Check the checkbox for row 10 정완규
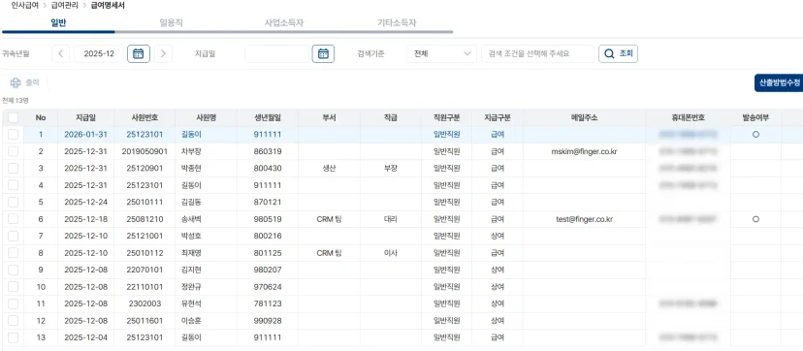Viewport: 803px width, 351px height. (x=13, y=287)
